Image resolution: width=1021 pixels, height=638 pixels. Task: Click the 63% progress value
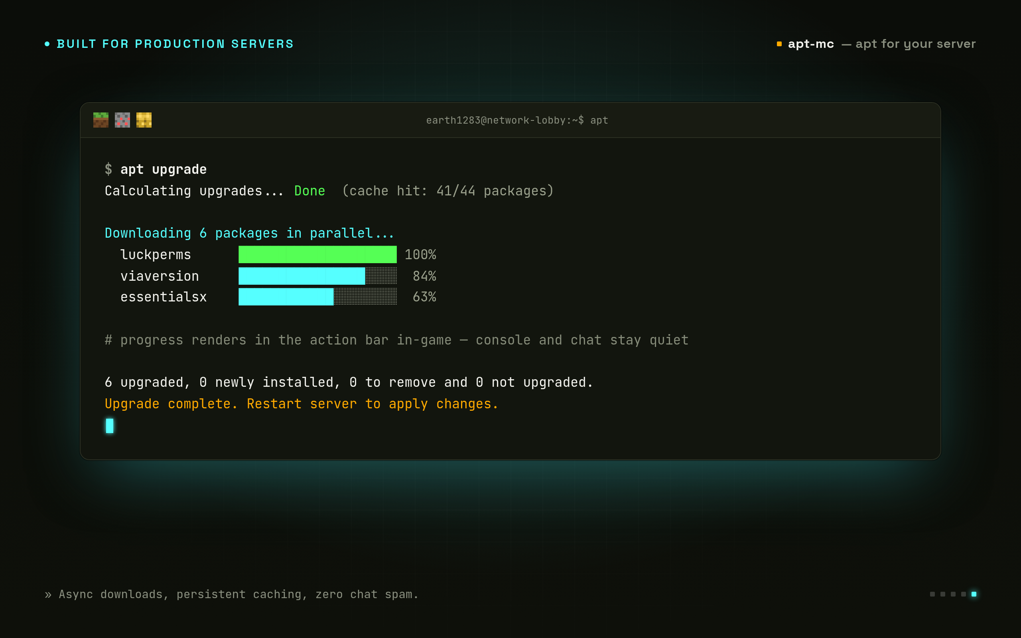click(424, 297)
